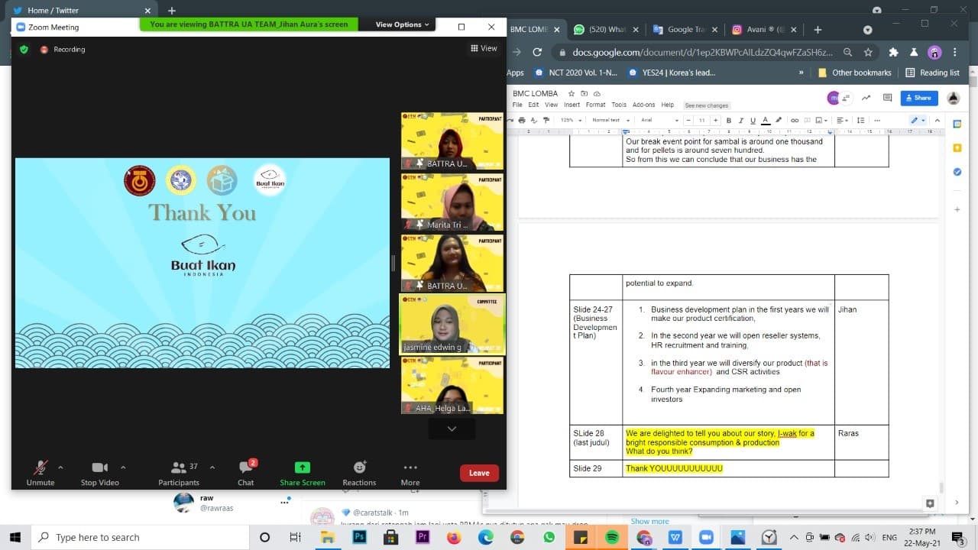Star the BMC LOMBA document
Screen dimensions: 978x550
click(x=571, y=93)
